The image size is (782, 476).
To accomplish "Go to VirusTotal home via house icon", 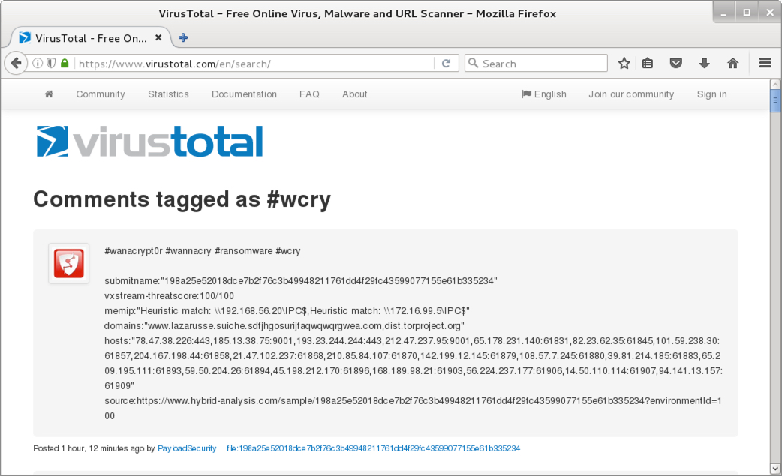I will (x=49, y=94).
